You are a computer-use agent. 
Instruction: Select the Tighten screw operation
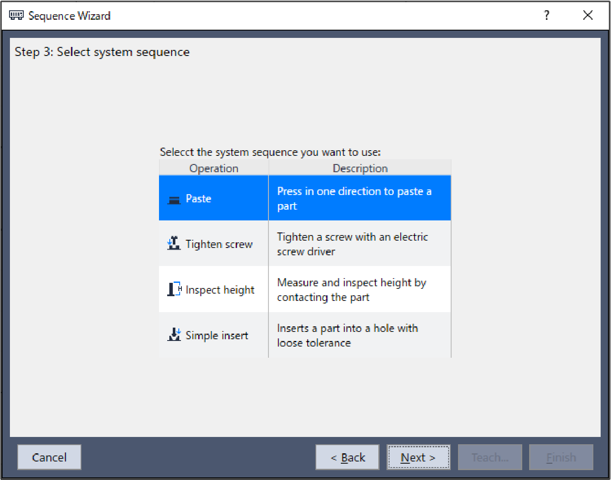pos(219,245)
